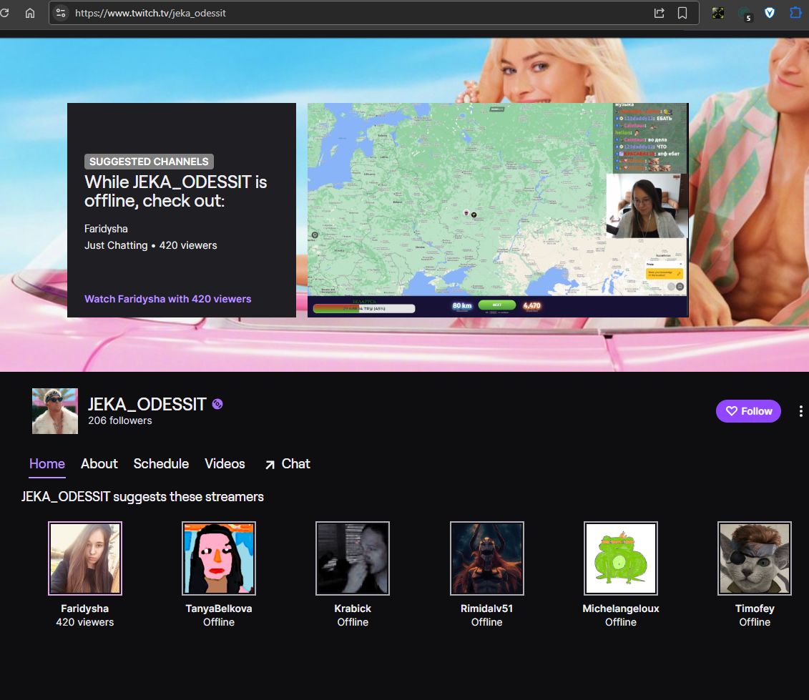Click the Faridysha name under suggested streamers
Viewport: 809px width, 700px height.
pos(85,608)
